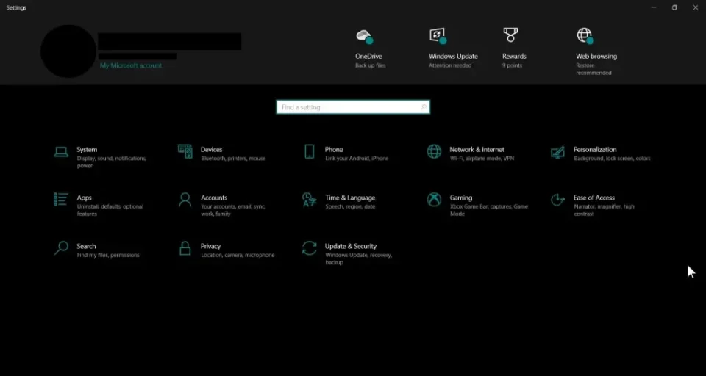706x376 pixels.
Task: Open My Microsoft account link
Action: click(x=131, y=65)
